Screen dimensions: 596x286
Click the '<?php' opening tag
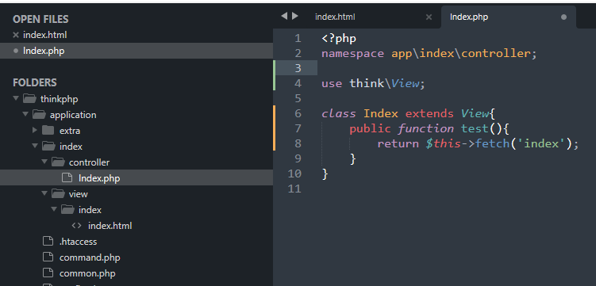coord(339,39)
